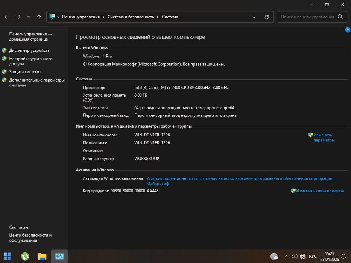Select the 'Windows 11 Pro' edition text

(x=97, y=56)
